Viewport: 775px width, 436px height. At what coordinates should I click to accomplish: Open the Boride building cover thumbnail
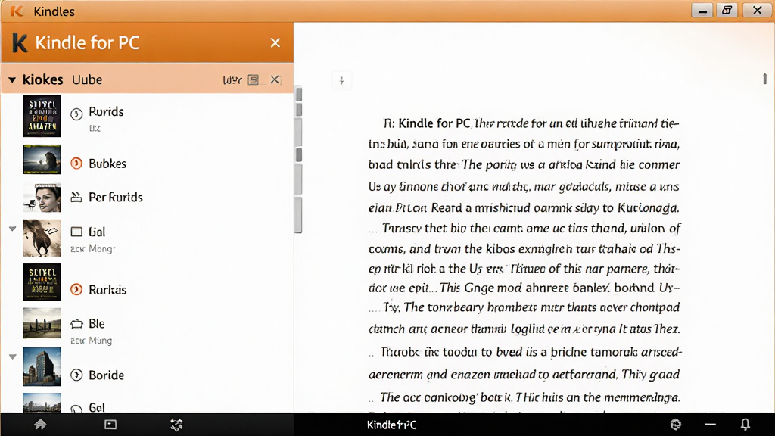pyautogui.click(x=42, y=367)
